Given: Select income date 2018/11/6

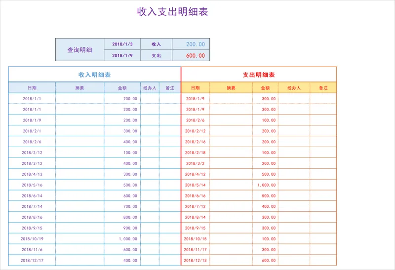Looking at the screenshot, I should [x=32, y=250].
